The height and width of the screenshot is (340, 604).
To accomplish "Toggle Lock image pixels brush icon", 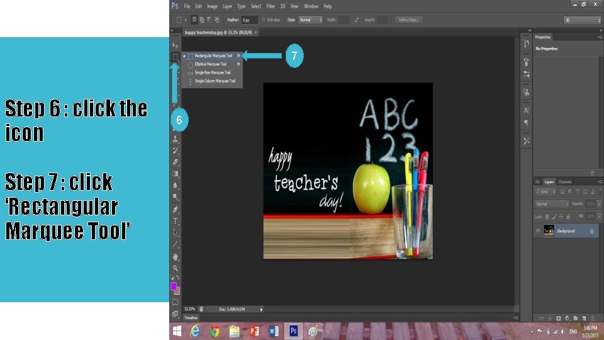I will click(554, 217).
